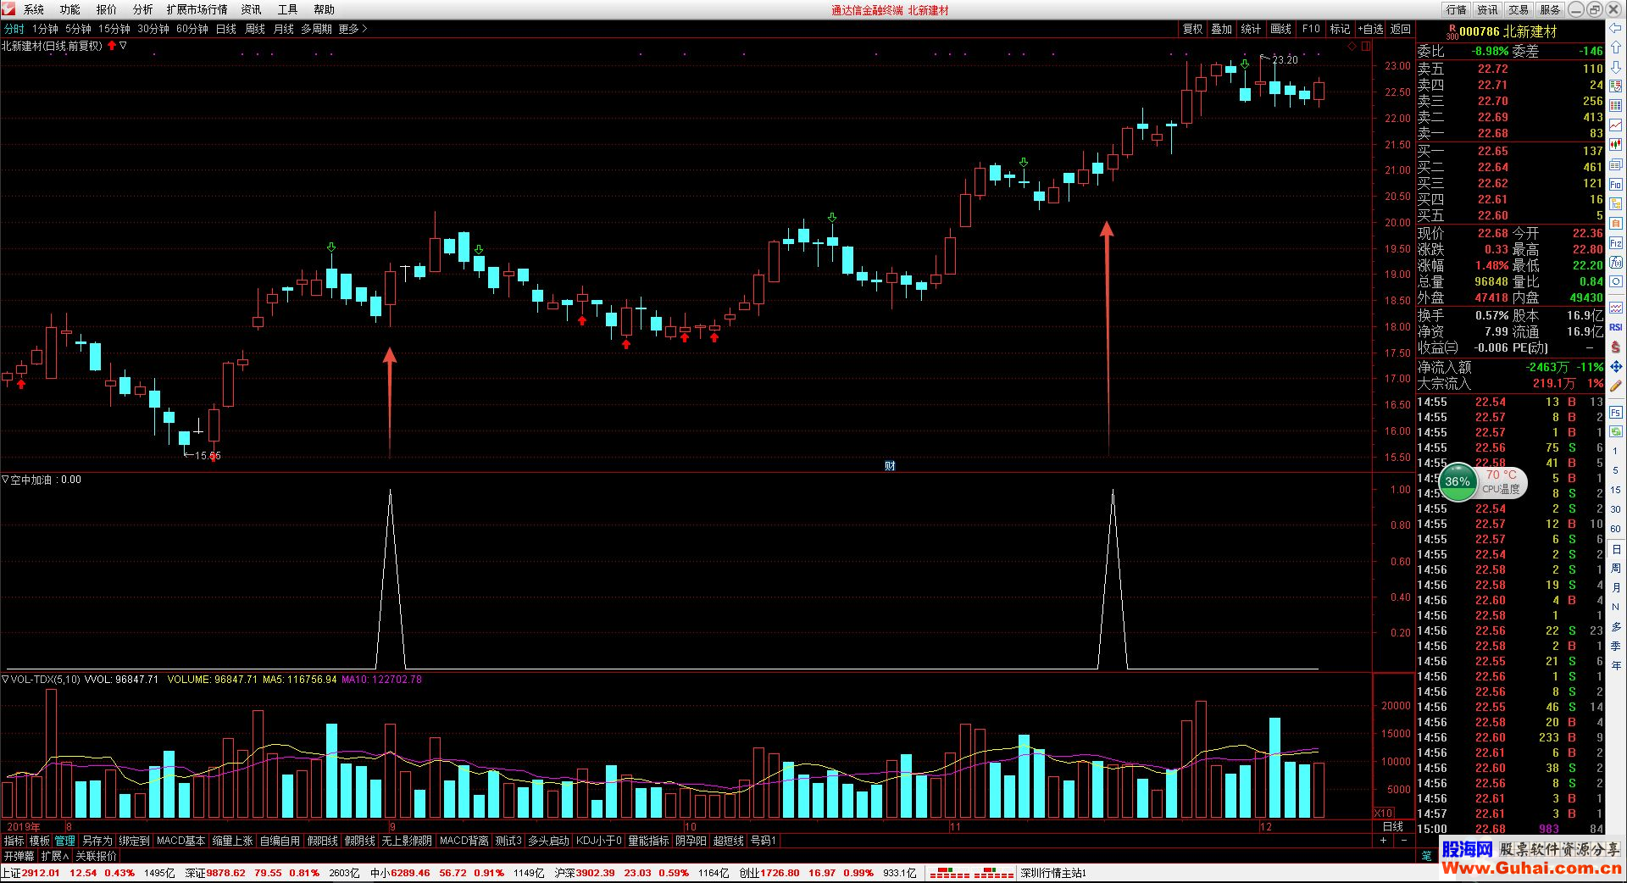Expand the 扩展∧ menu at bottom
The image size is (1627, 883).
(x=55, y=856)
